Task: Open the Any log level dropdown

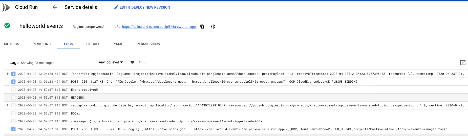Action: pos(111,62)
